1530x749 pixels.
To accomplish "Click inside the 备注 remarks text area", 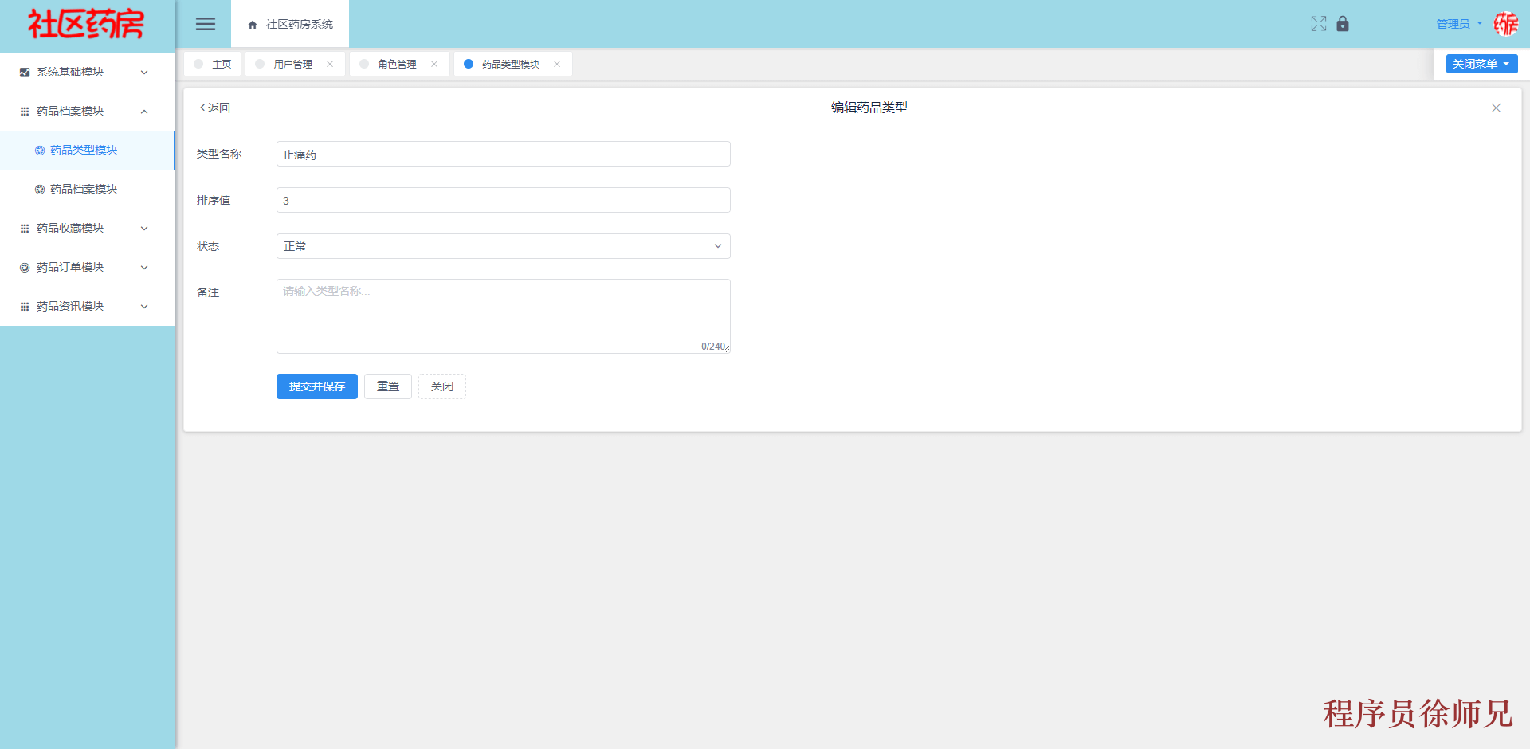I will point(503,316).
